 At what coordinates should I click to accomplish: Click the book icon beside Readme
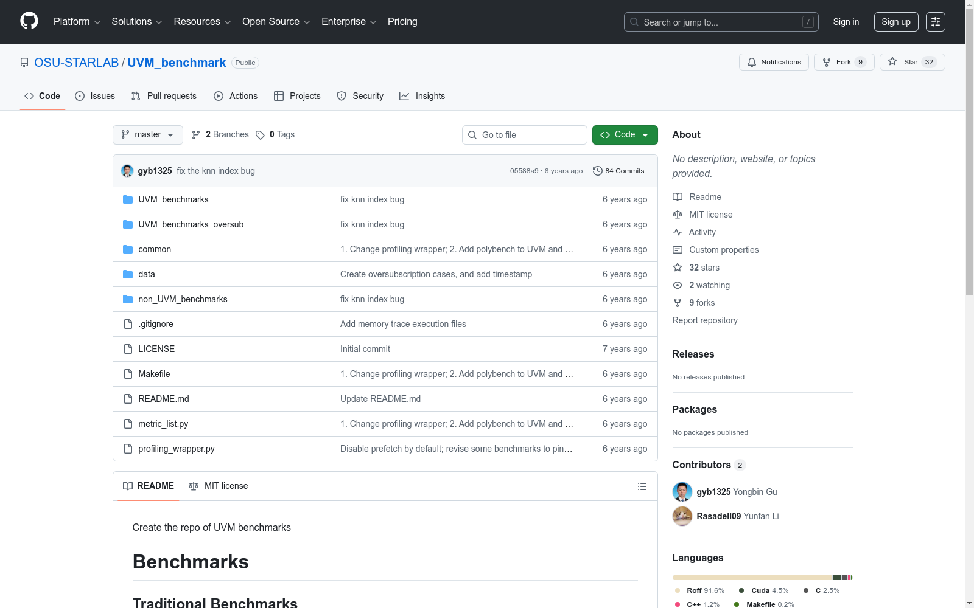pyautogui.click(x=678, y=197)
